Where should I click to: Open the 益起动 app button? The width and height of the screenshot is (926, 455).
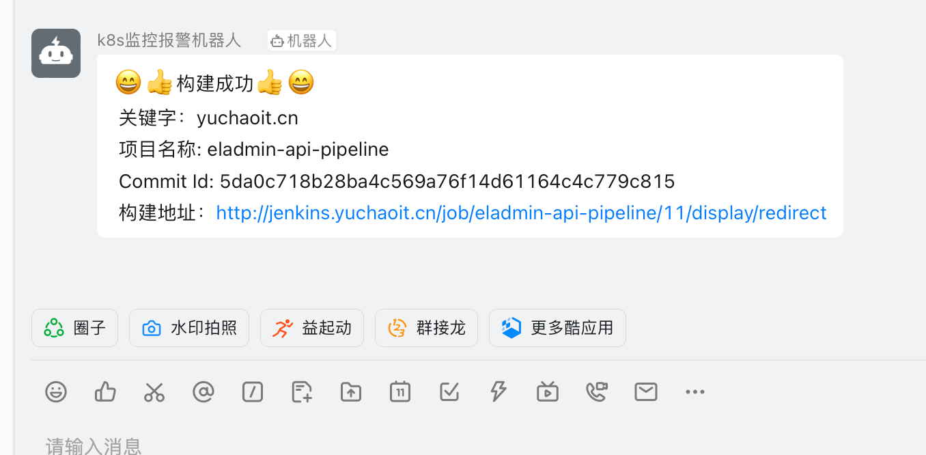312,328
